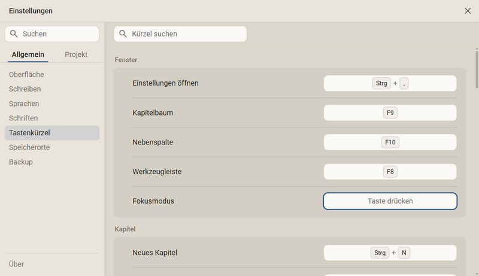Change the Nebenspalte shortcut F10
479x276 pixels.
pos(390,142)
